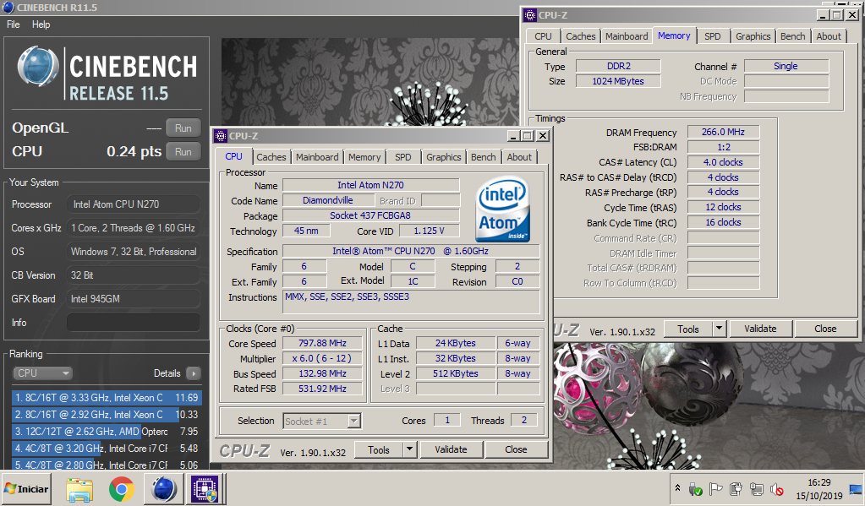Screen dimensions: 865x506
Task: Click Close button in Memory CPU-Z window
Action: pyautogui.click(x=825, y=329)
